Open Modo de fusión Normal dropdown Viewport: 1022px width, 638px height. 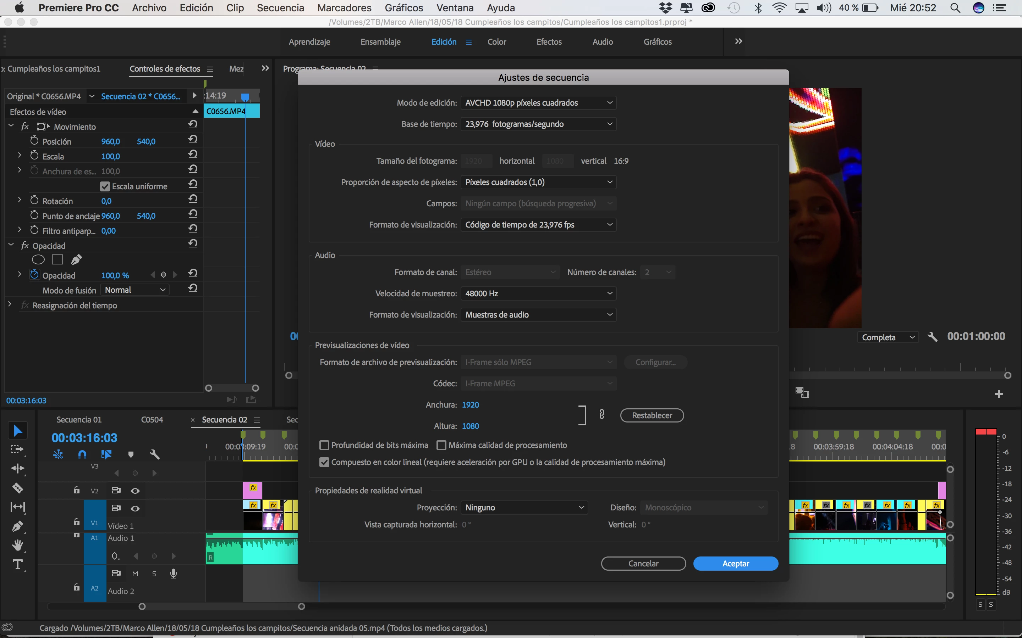[x=135, y=290]
